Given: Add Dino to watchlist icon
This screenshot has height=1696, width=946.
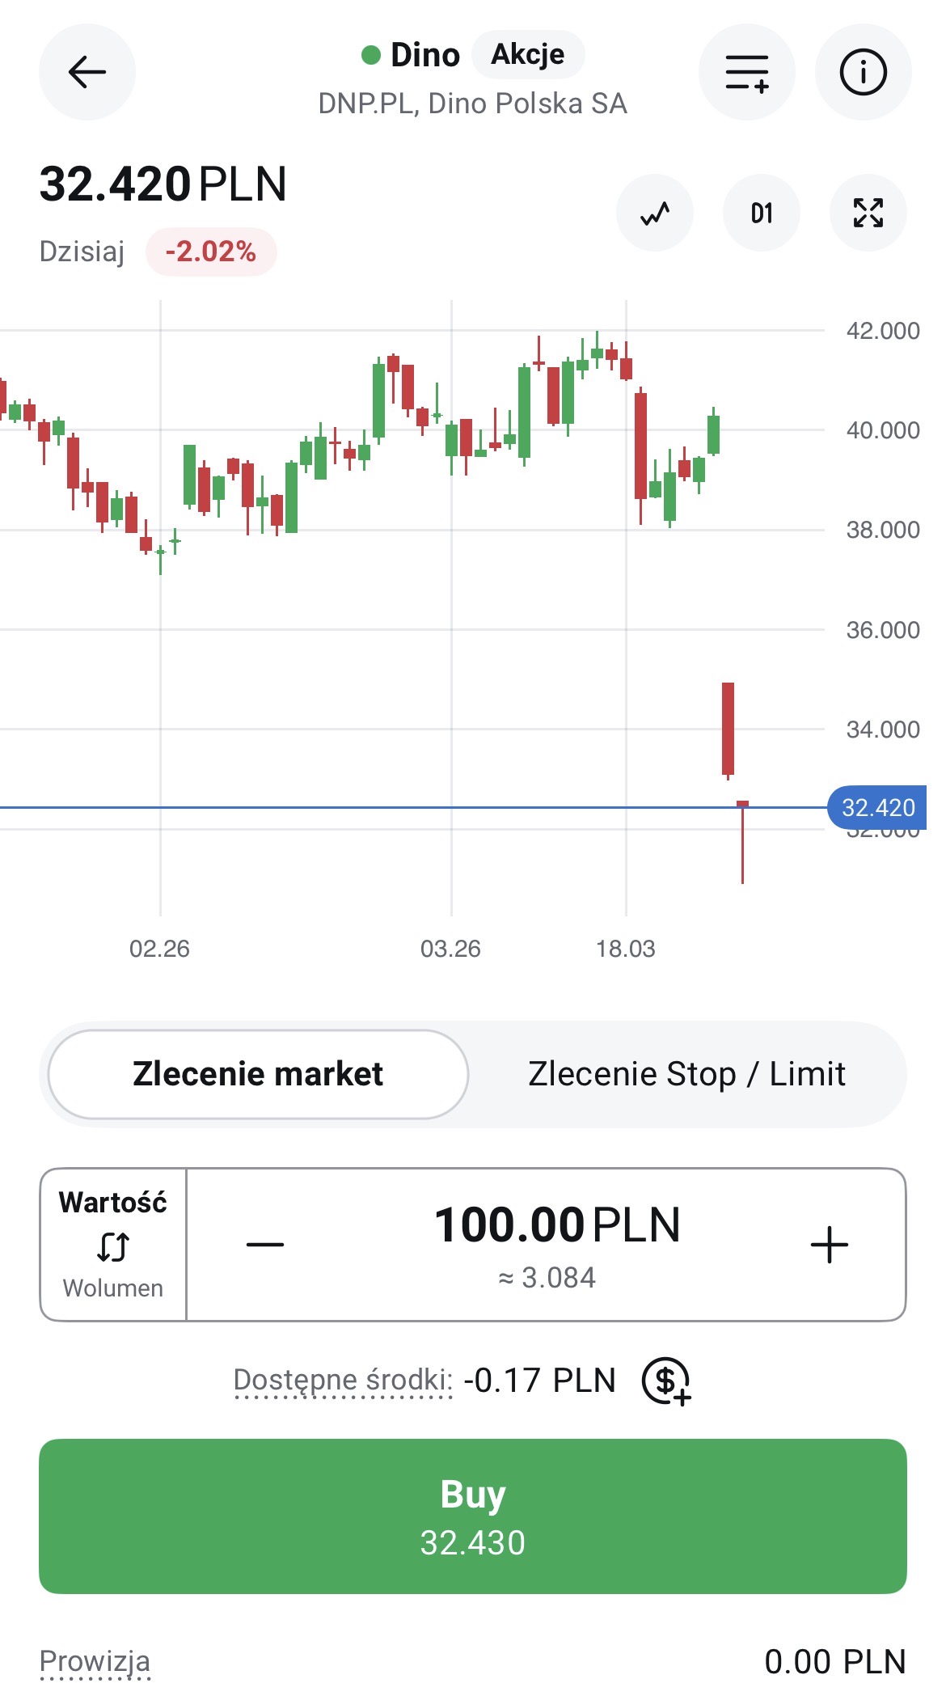Looking at the screenshot, I should coord(746,72).
